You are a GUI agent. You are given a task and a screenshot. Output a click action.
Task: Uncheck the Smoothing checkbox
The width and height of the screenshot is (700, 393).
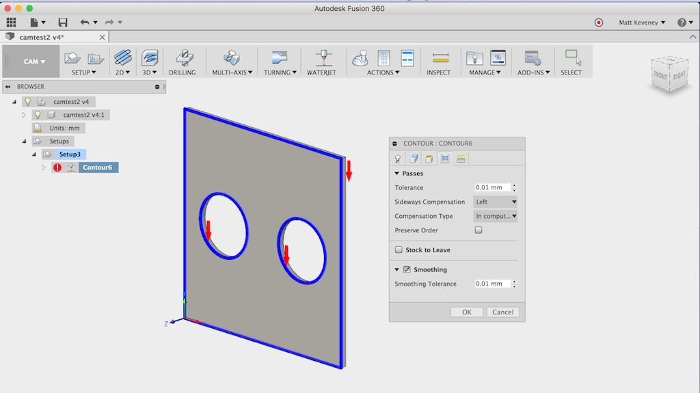[x=407, y=269]
